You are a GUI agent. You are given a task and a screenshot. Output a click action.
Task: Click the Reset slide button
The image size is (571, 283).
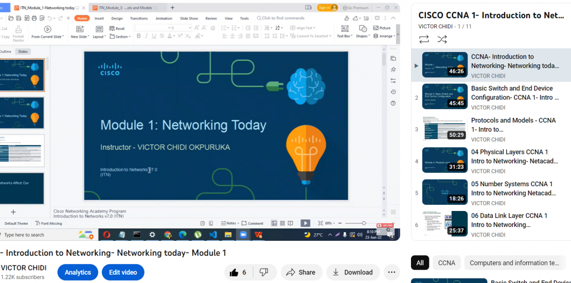click(117, 28)
